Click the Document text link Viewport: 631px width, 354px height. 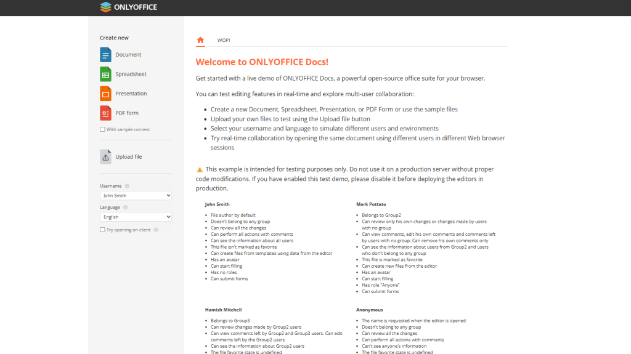(x=128, y=55)
